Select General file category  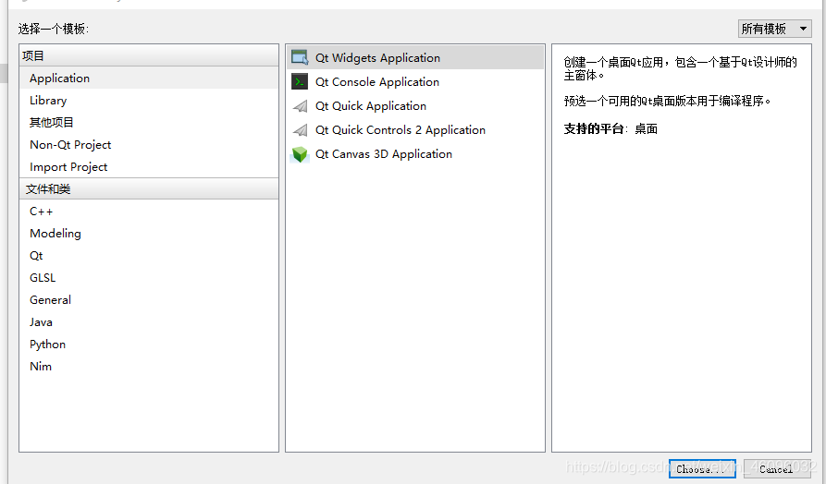(x=149, y=299)
